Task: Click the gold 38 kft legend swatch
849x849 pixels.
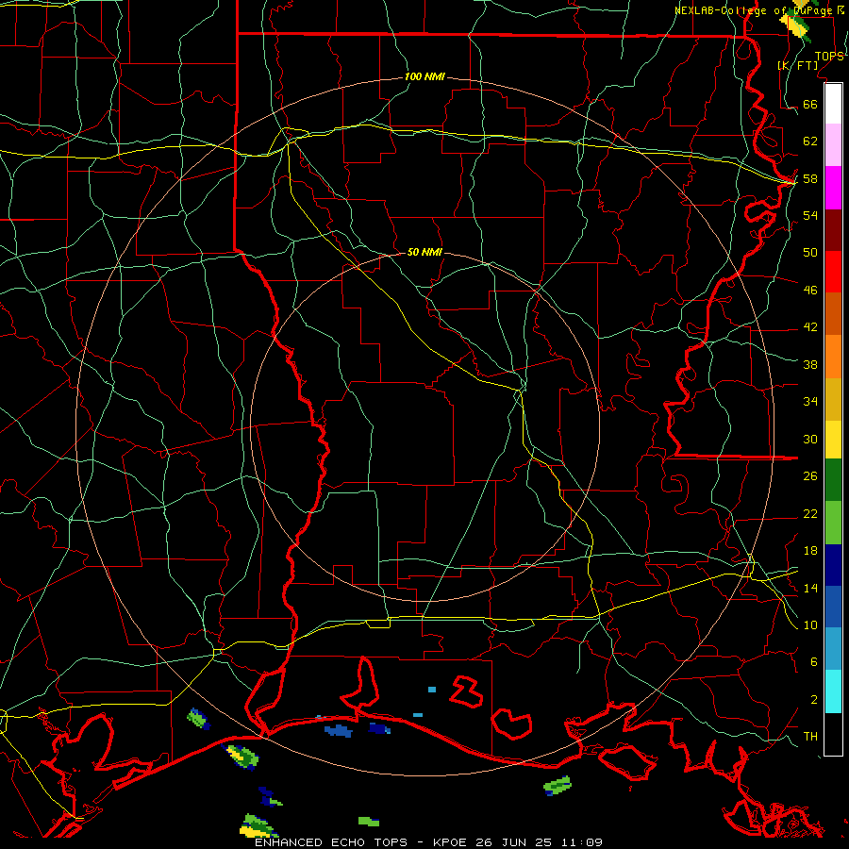Action: pos(833,399)
